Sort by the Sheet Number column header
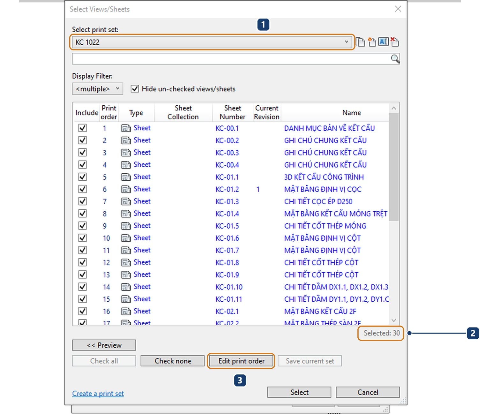The image size is (485, 414). [233, 112]
